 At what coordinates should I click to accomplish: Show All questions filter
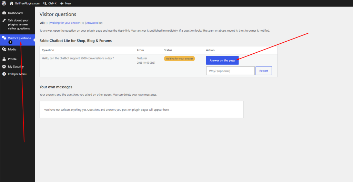tap(42, 23)
